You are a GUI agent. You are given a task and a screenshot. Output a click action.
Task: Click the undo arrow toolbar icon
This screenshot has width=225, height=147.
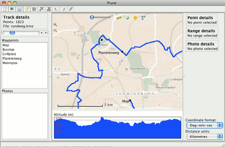pyautogui.click(x=26, y=9)
